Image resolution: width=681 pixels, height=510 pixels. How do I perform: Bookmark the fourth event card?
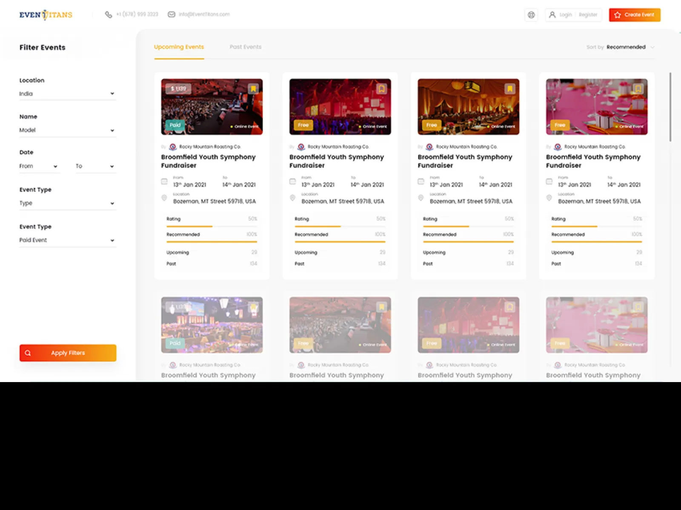(638, 88)
